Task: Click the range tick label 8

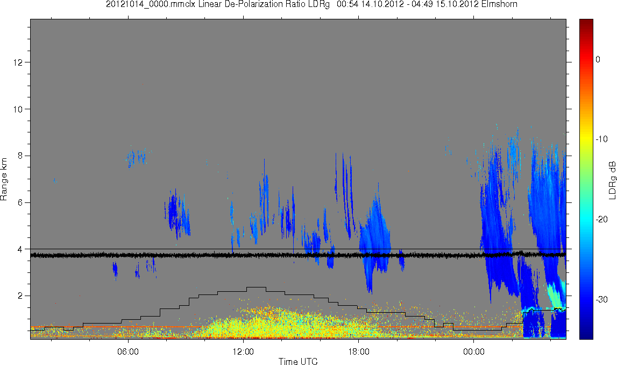Action: [x=20, y=156]
